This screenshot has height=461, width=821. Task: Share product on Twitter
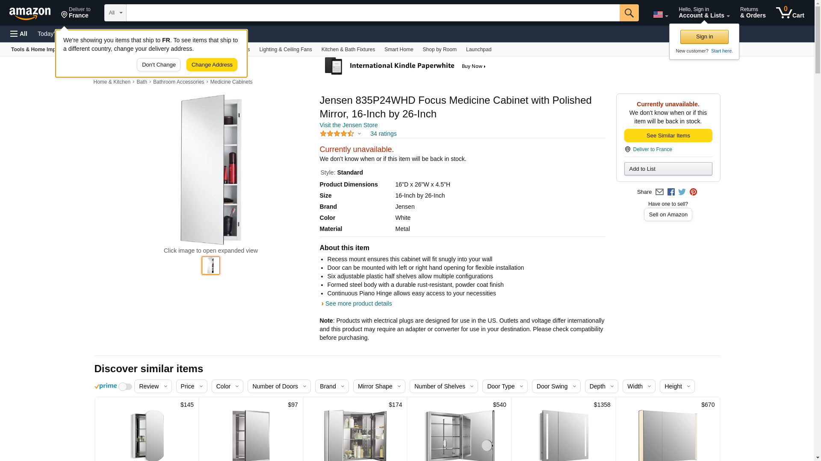[682, 192]
